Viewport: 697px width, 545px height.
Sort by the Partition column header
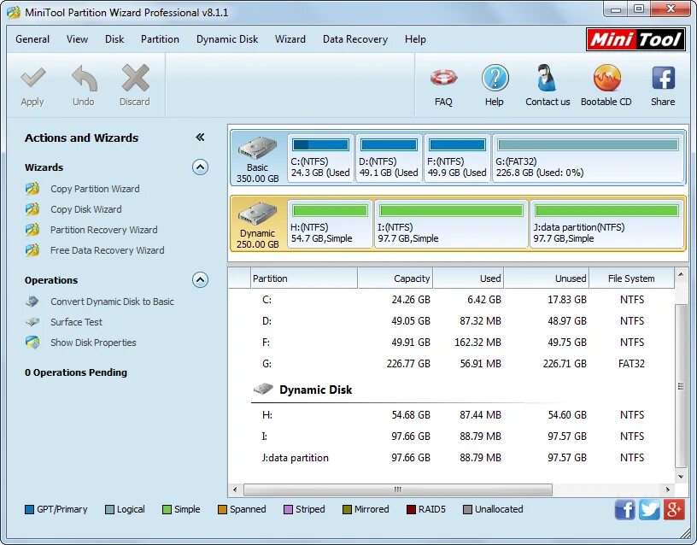pyautogui.click(x=304, y=278)
